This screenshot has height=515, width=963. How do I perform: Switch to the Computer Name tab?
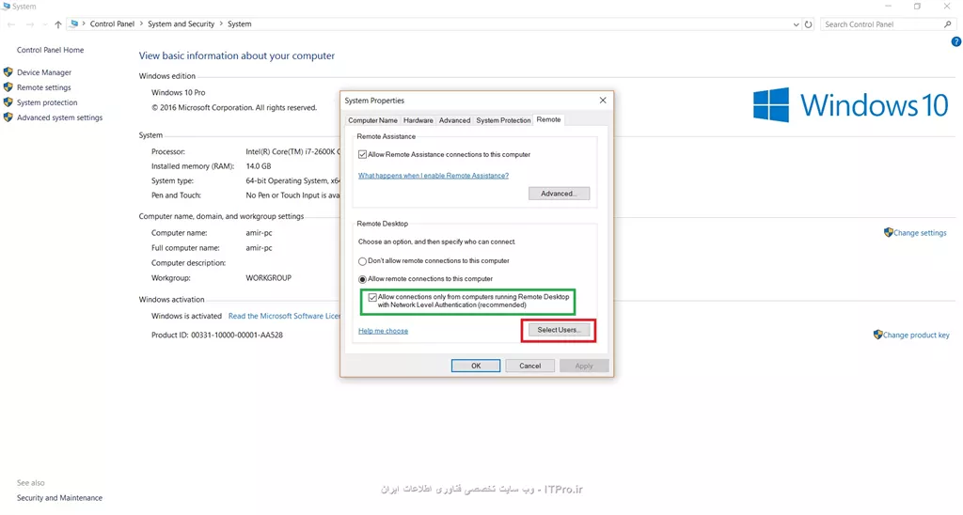click(x=372, y=120)
